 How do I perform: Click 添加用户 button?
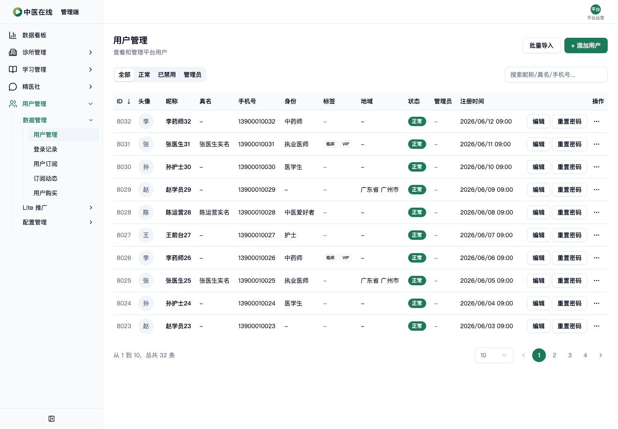pos(586,45)
